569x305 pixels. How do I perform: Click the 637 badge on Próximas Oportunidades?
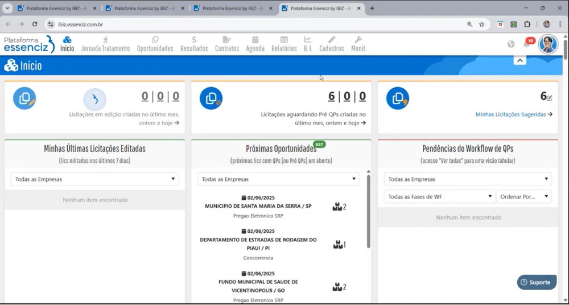click(x=319, y=145)
